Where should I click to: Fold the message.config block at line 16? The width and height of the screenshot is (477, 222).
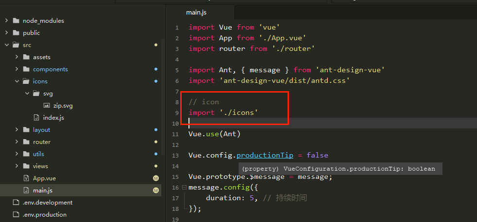tap(184, 188)
